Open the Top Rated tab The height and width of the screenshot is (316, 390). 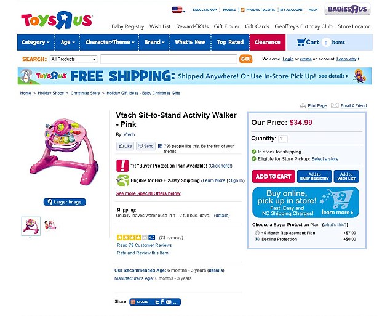pyautogui.click(x=230, y=42)
